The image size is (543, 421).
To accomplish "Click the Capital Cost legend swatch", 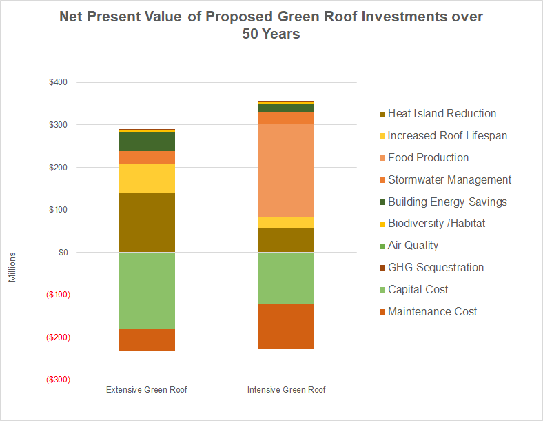I will (382, 291).
